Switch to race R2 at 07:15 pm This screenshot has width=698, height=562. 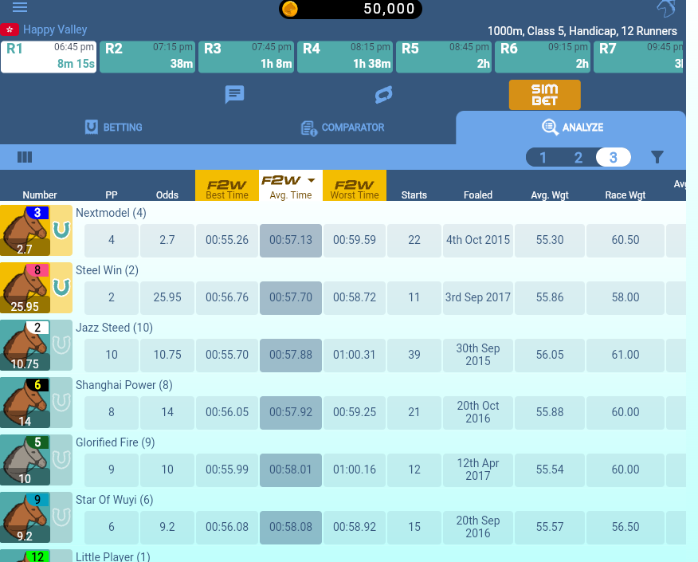(x=147, y=57)
